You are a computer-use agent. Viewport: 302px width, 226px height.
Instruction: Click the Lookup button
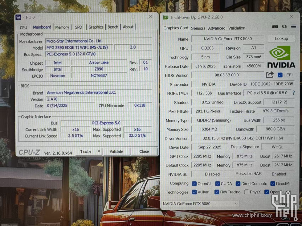coord(281,38)
